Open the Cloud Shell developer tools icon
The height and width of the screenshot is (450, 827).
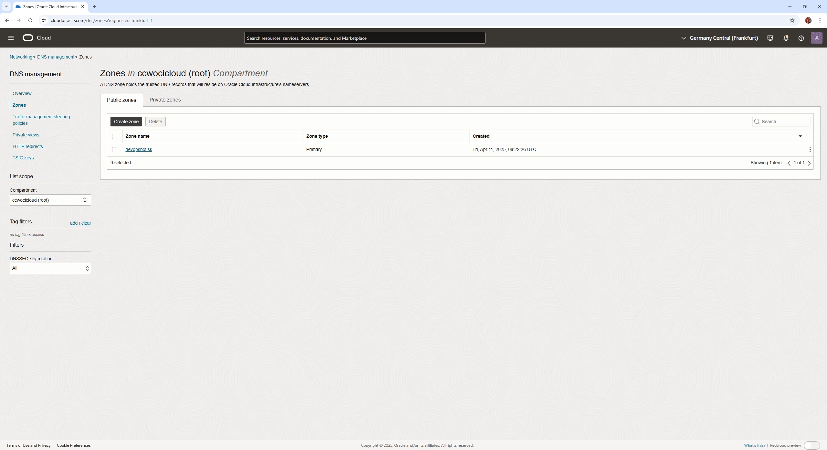click(770, 38)
